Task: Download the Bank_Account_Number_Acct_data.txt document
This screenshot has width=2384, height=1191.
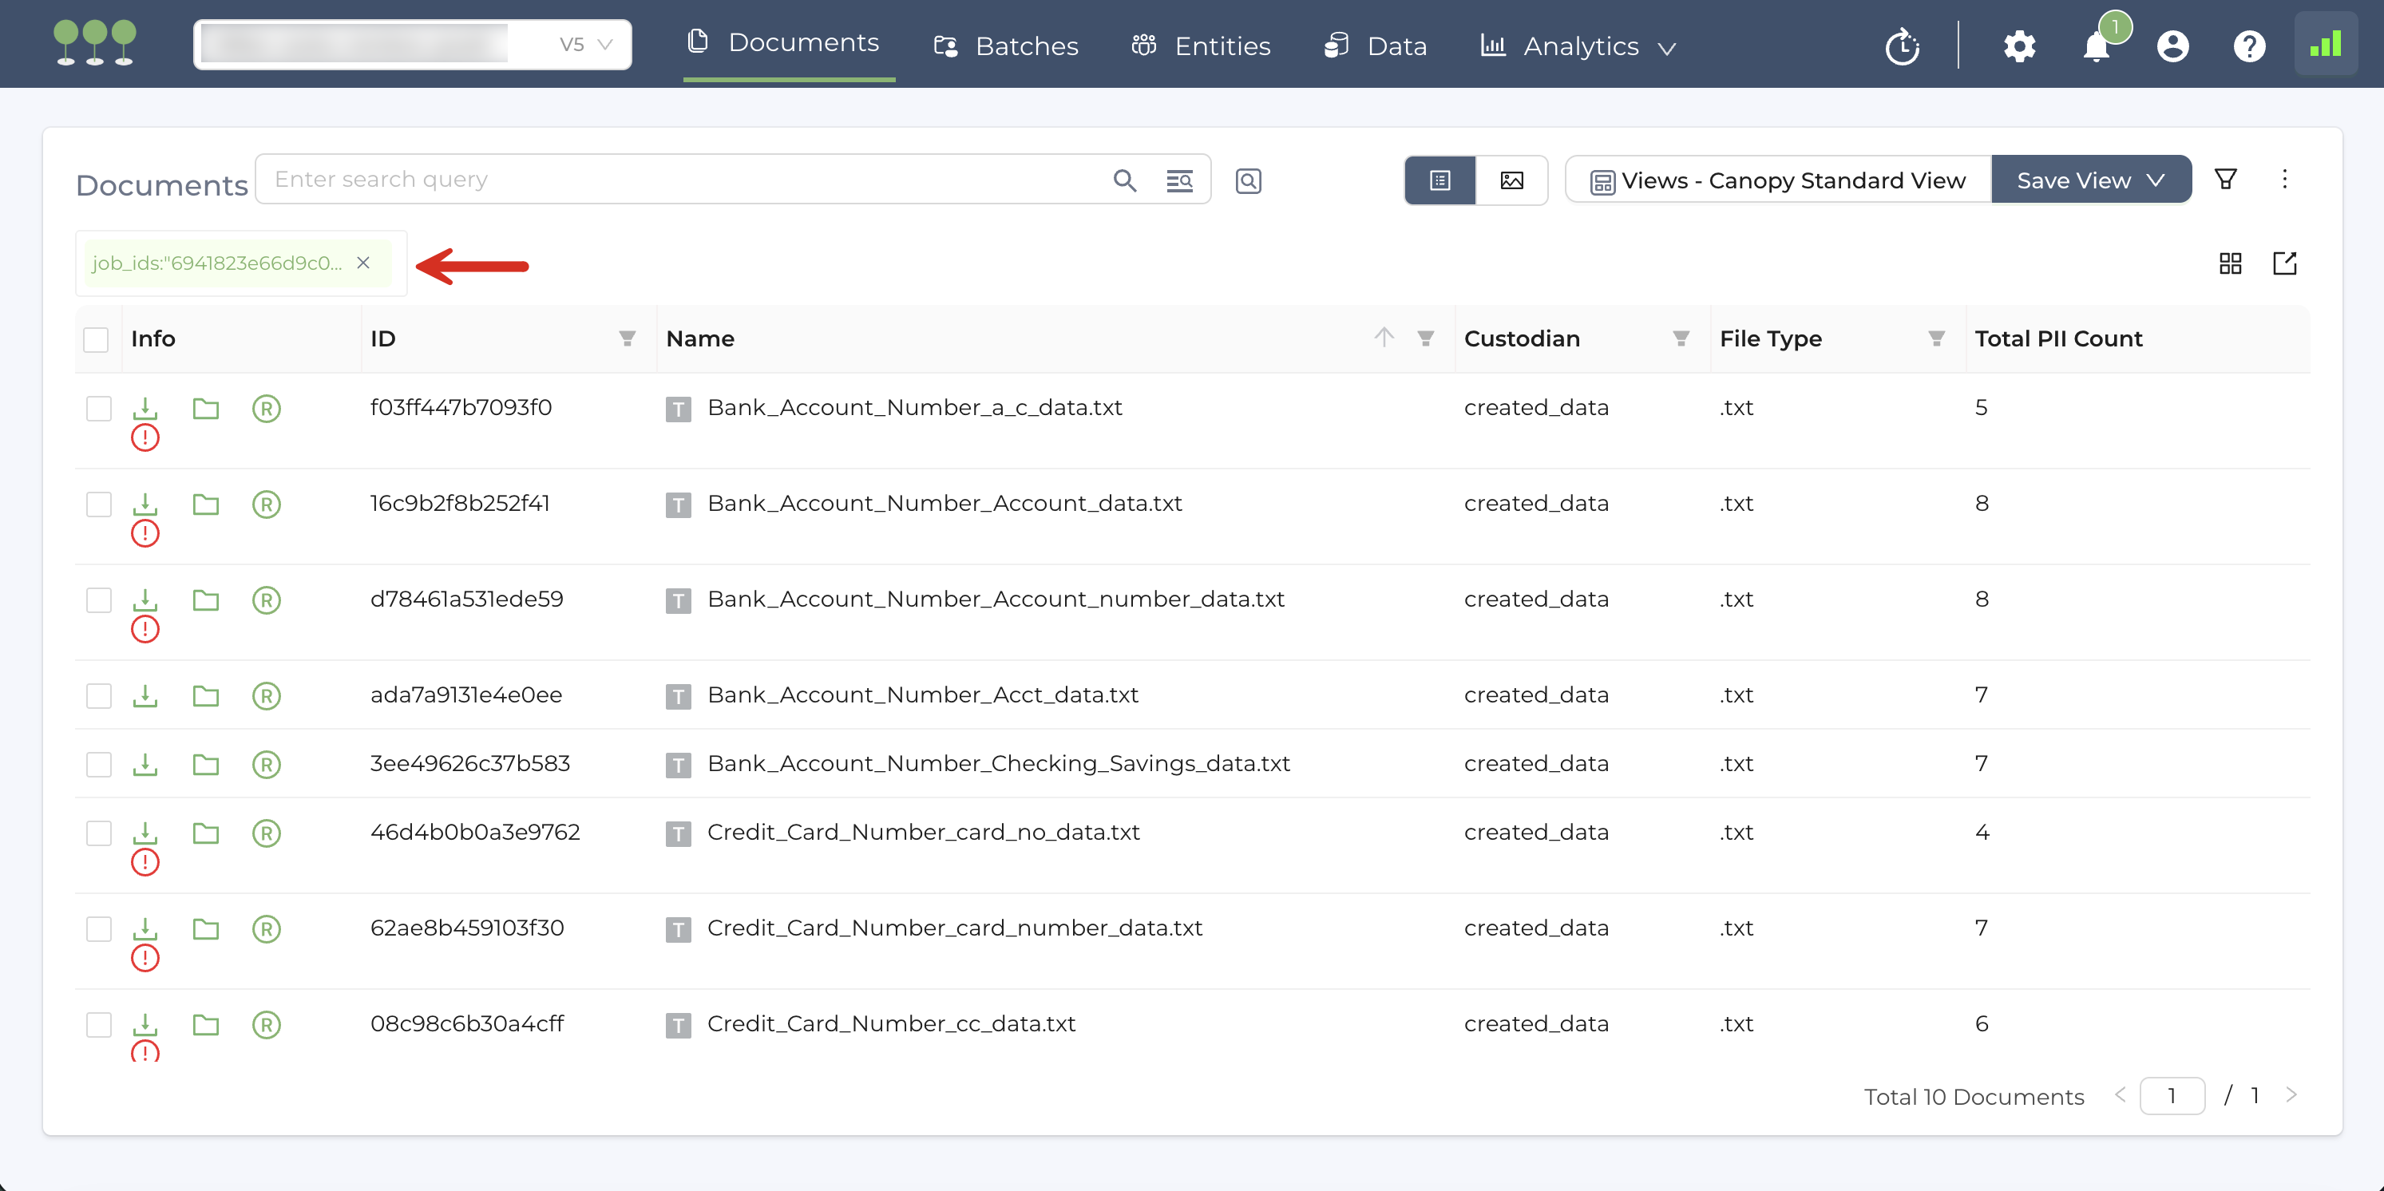Action: [145, 695]
